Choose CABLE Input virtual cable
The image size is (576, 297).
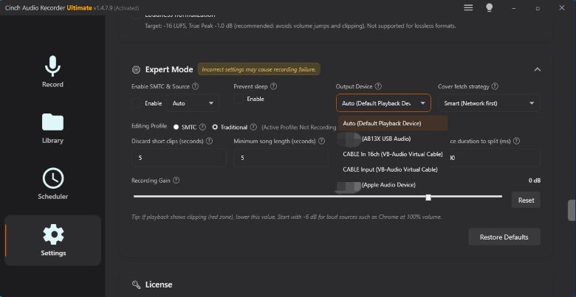[393, 170]
